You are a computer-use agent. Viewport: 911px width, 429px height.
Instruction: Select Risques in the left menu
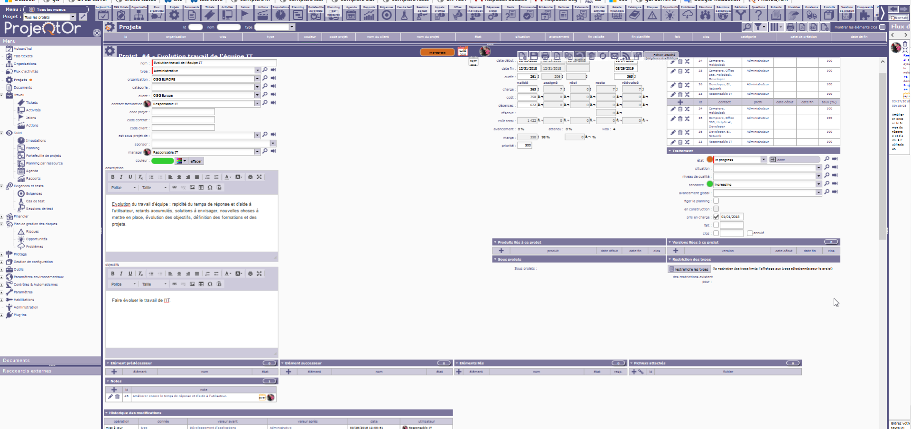pyautogui.click(x=32, y=231)
